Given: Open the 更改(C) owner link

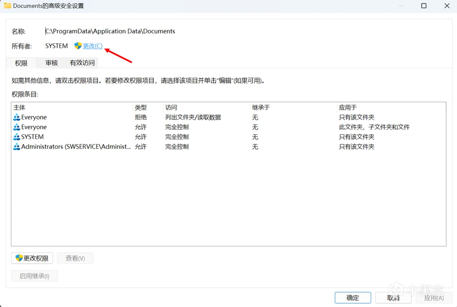Looking at the screenshot, I should click(x=93, y=46).
